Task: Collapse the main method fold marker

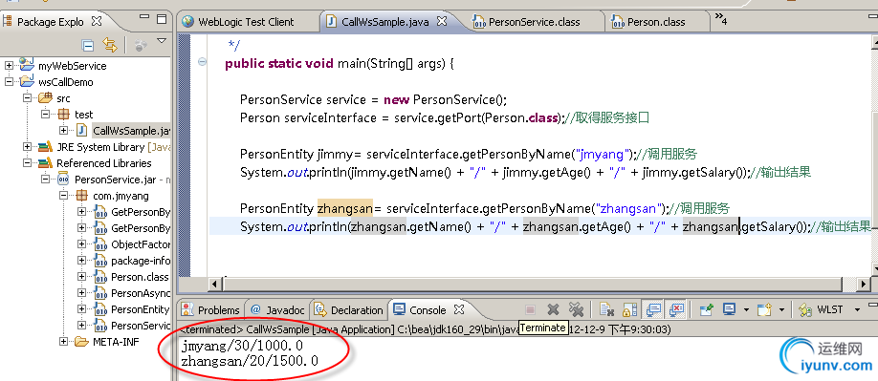Action: pyautogui.click(x=202, y=62)
